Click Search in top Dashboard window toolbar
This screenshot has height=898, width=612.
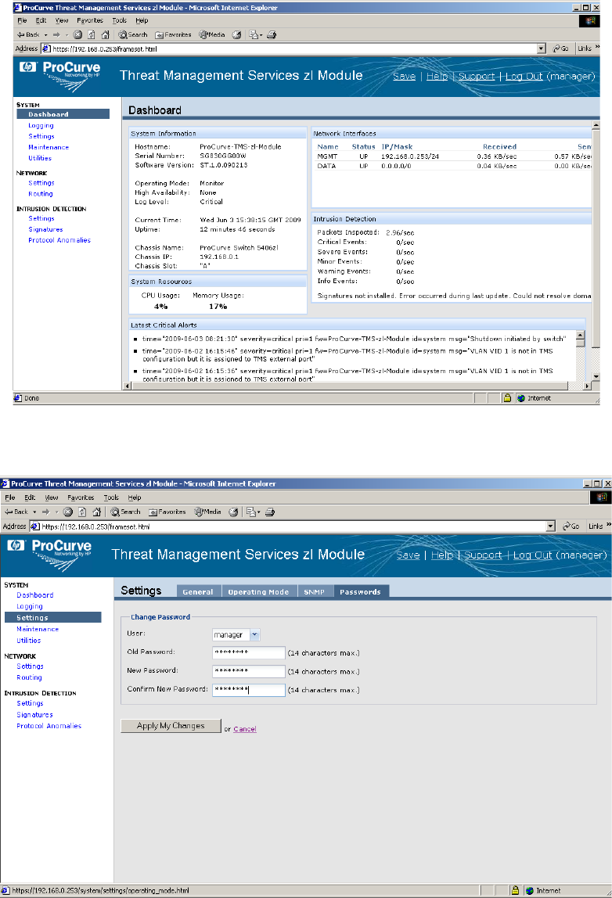(133, 35)
